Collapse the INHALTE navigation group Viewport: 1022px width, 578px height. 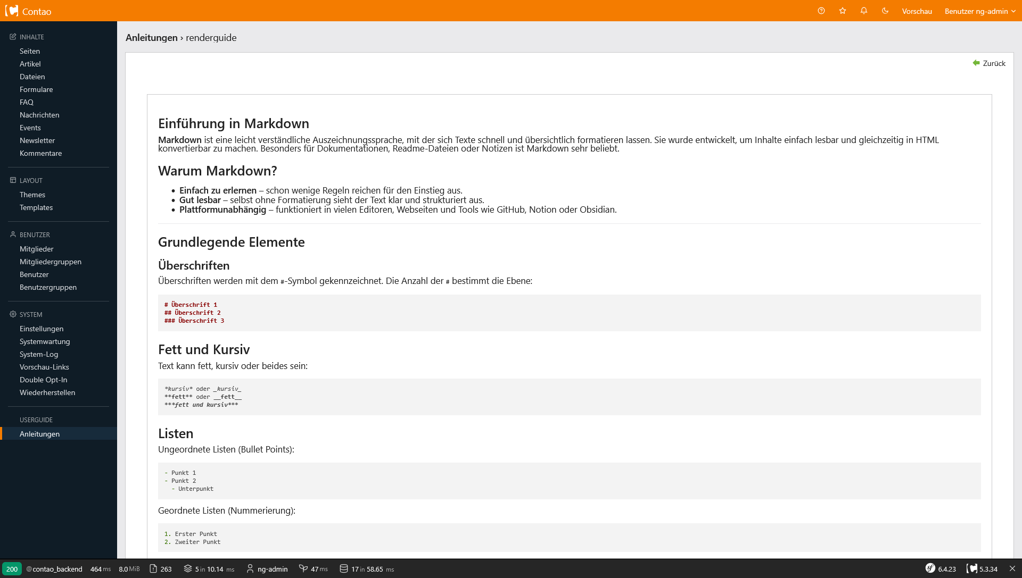pos(32,37)
